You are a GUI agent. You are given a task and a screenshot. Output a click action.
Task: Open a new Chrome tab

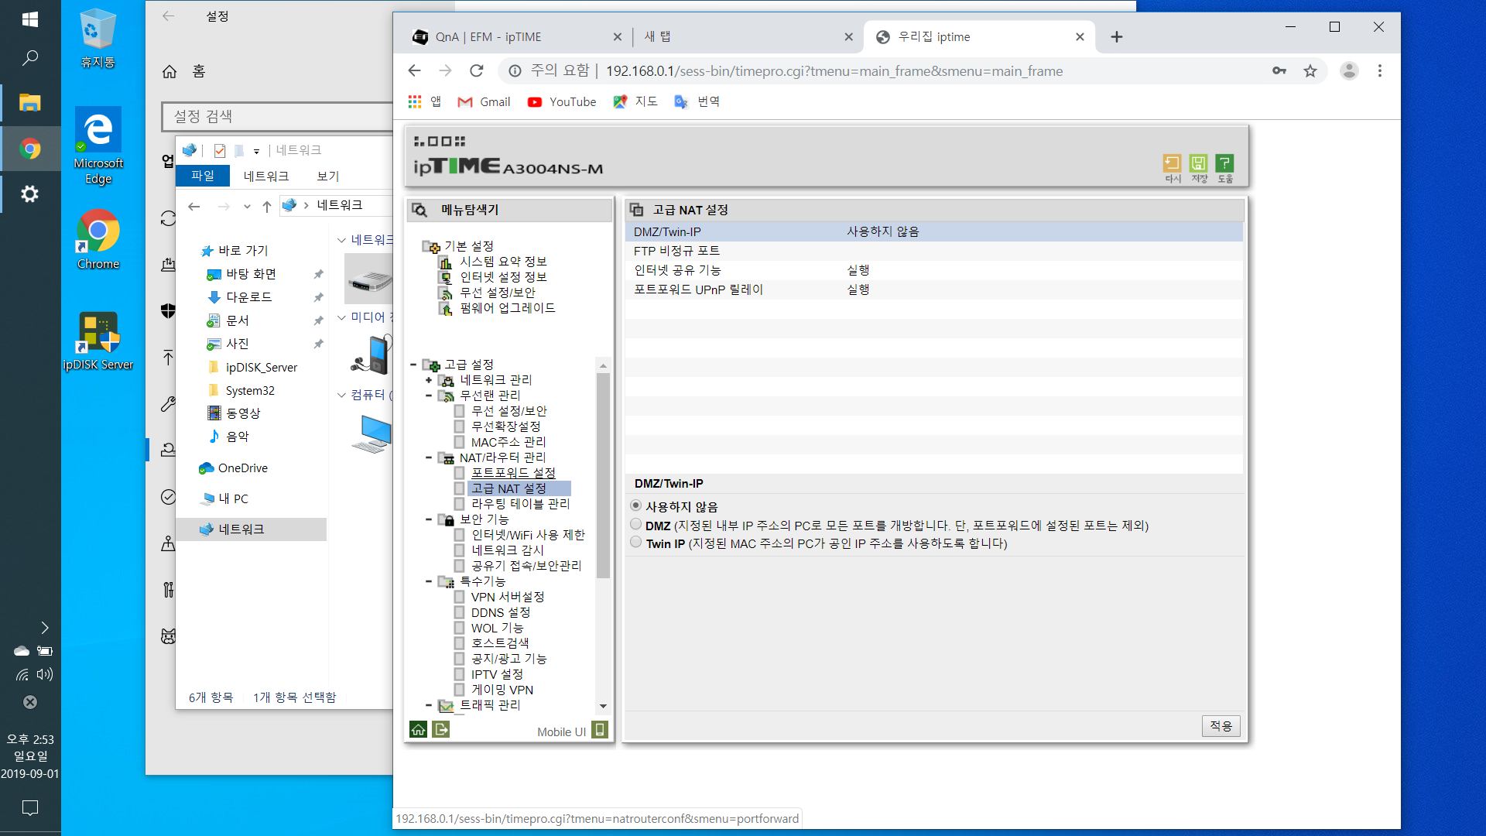1117,36
